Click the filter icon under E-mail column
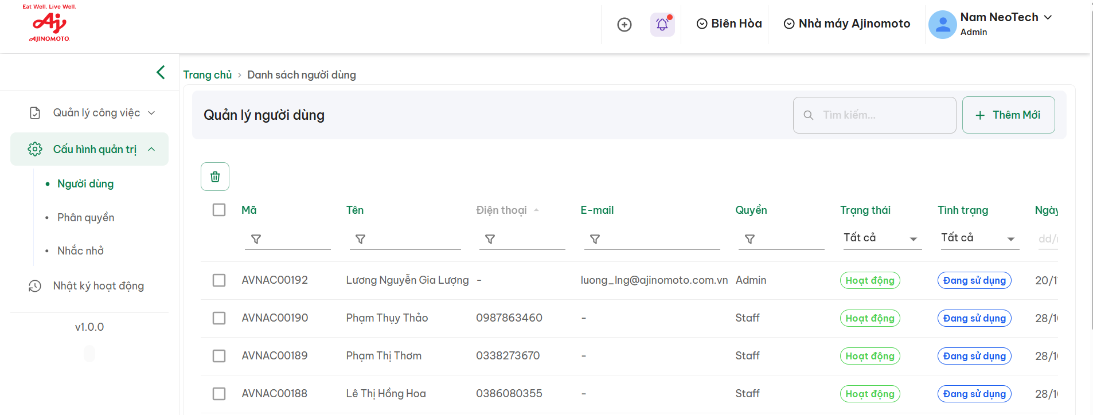1093x415 pixels. pos(595,239)
